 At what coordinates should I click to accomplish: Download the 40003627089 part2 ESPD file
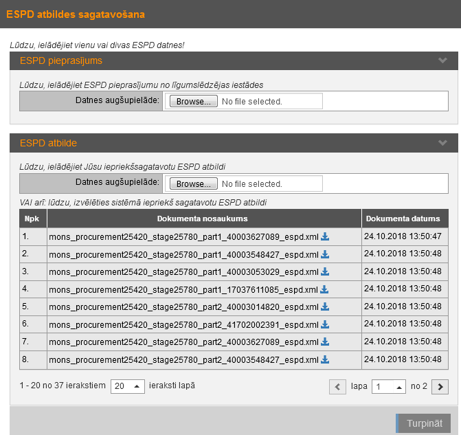[325, 342]
